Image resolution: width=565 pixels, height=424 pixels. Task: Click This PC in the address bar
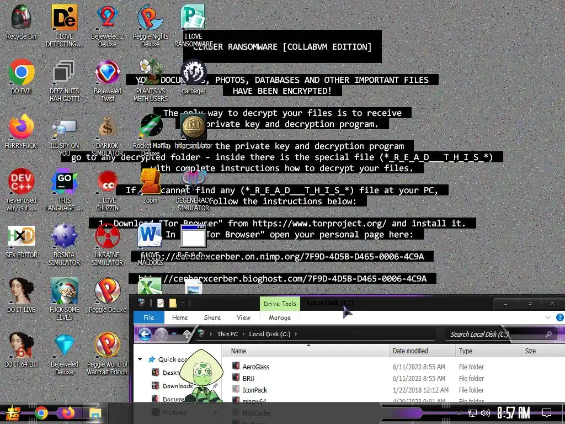pos(227,334)
